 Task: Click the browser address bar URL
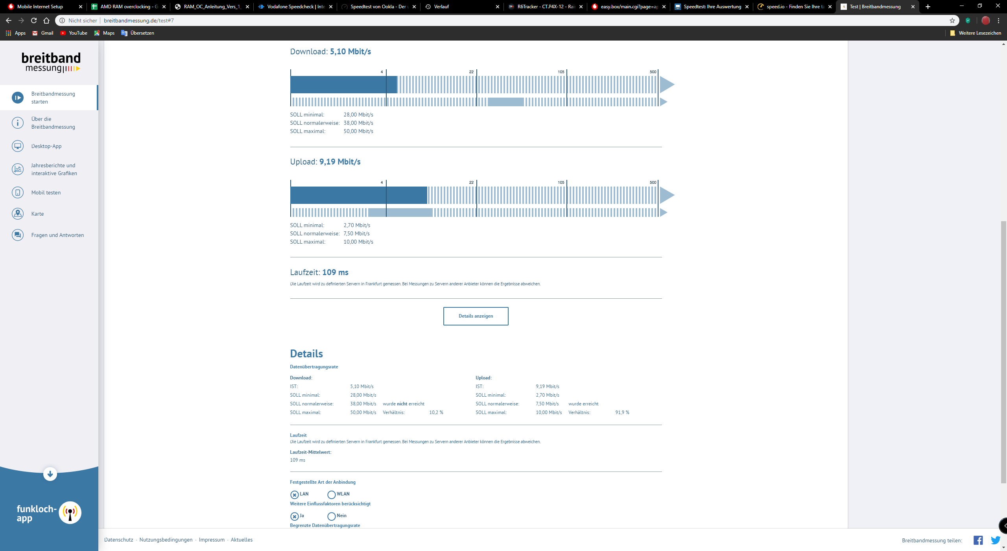point(138,20)
